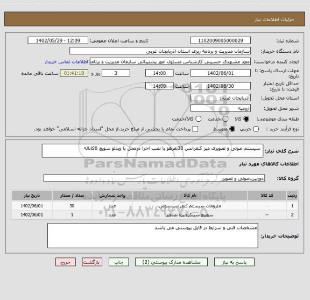Image resolution: width=310 pixels, height=300 pixels.
Task: Click the need number field 1102009005000029
Action: (221, 40)
